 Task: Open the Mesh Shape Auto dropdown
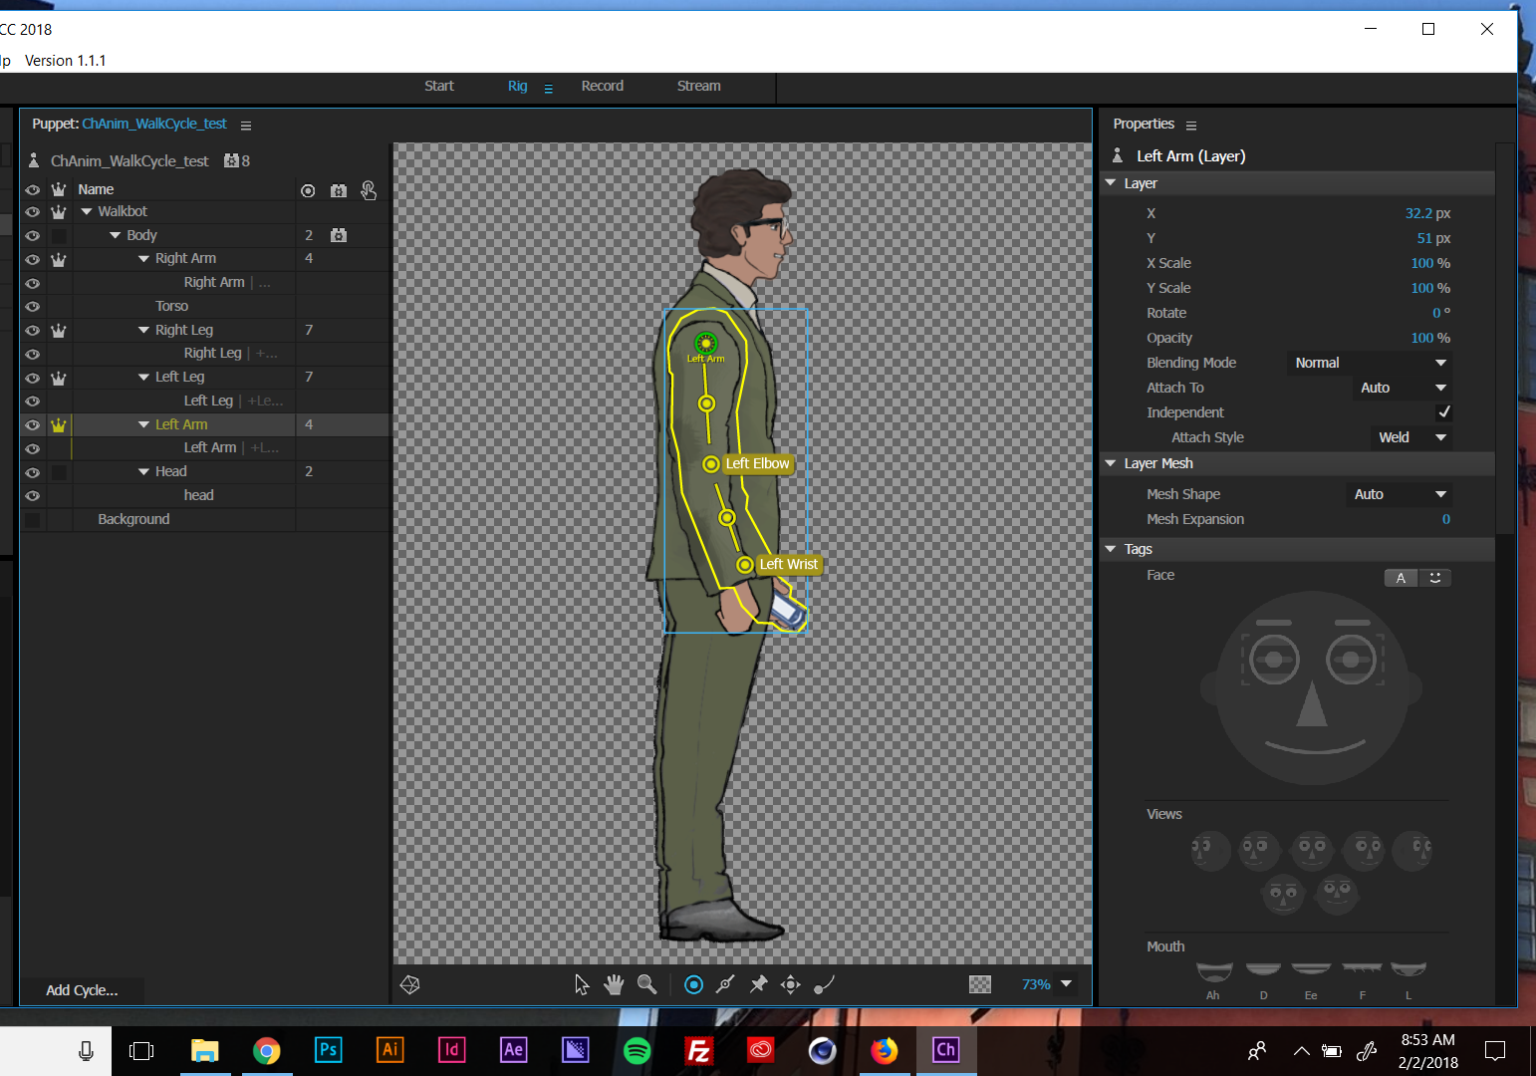coord(1399,495)
